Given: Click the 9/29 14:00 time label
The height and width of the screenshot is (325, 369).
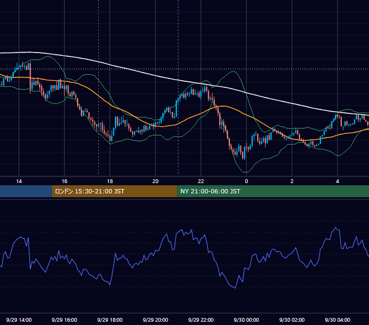Looking at the screenshot, I should [19, 320].
